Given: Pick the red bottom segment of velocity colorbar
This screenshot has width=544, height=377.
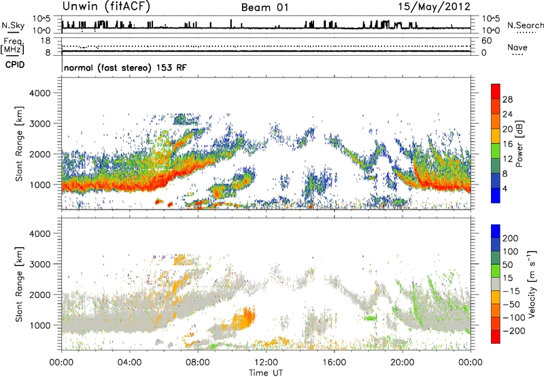Looking at the screenshot, I should tap(496, 337).
